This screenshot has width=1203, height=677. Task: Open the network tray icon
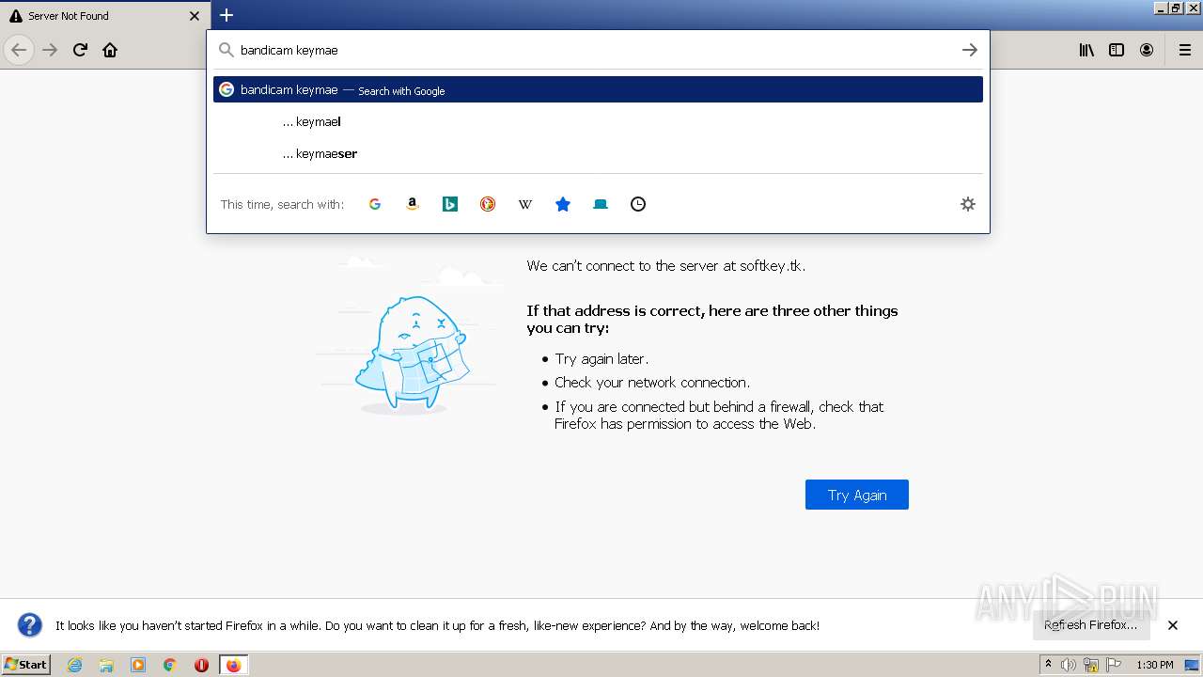(1091, 665)
